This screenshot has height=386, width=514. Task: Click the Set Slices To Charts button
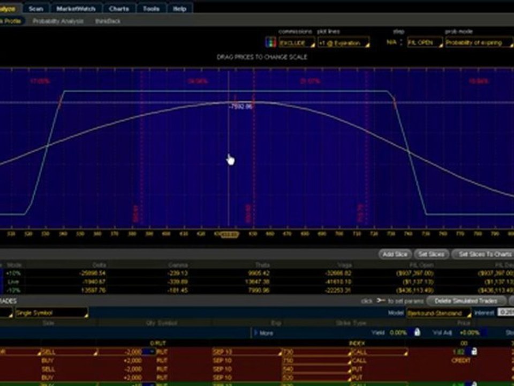click(483, 254)
